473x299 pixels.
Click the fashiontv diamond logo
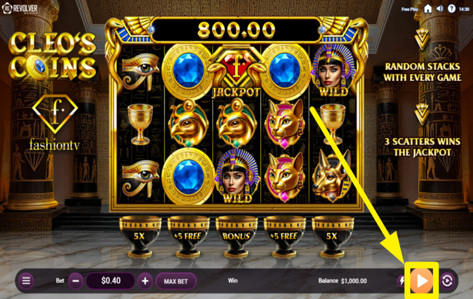click(55, 122)
